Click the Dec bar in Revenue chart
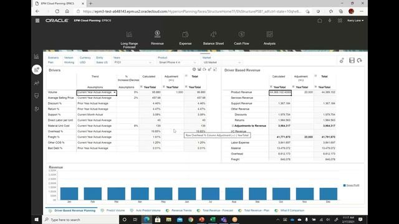The width and height of the screenshot is (399, 224). [x=329, y=194]
